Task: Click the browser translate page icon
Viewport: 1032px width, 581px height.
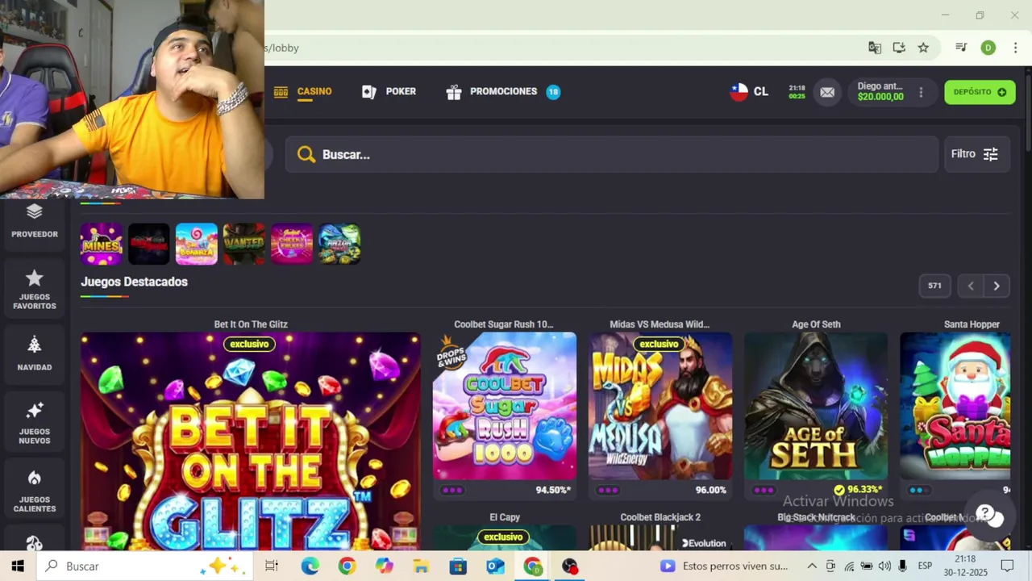Action: (875, 48)
